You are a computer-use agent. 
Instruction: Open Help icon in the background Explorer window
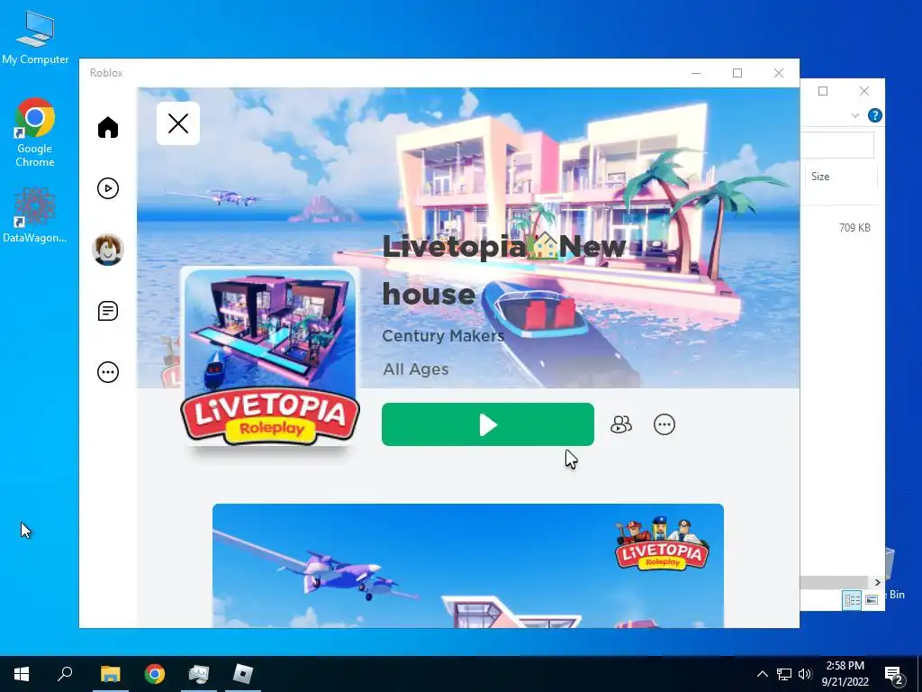(x=874, y=115)
